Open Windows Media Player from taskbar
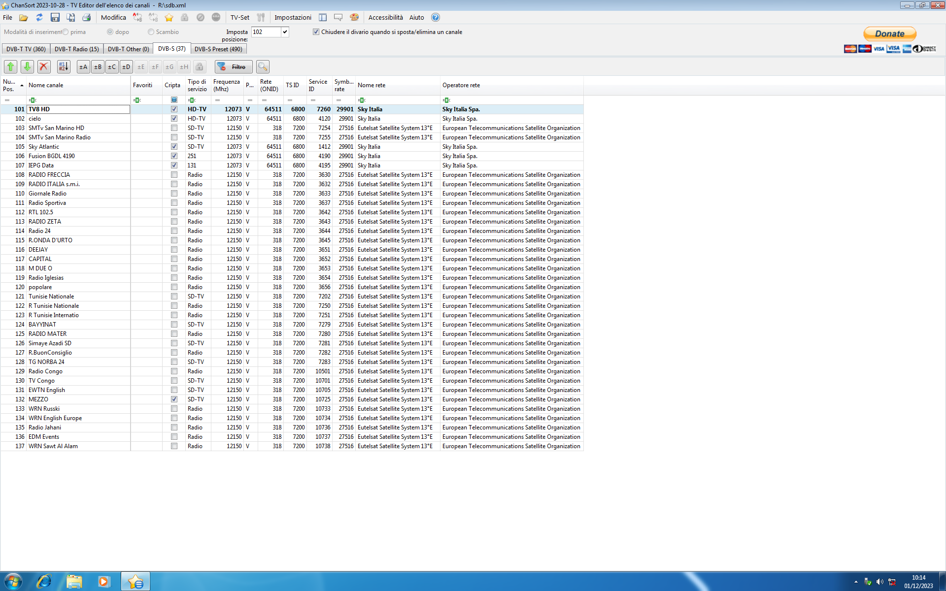 click(x=104, y=582)
